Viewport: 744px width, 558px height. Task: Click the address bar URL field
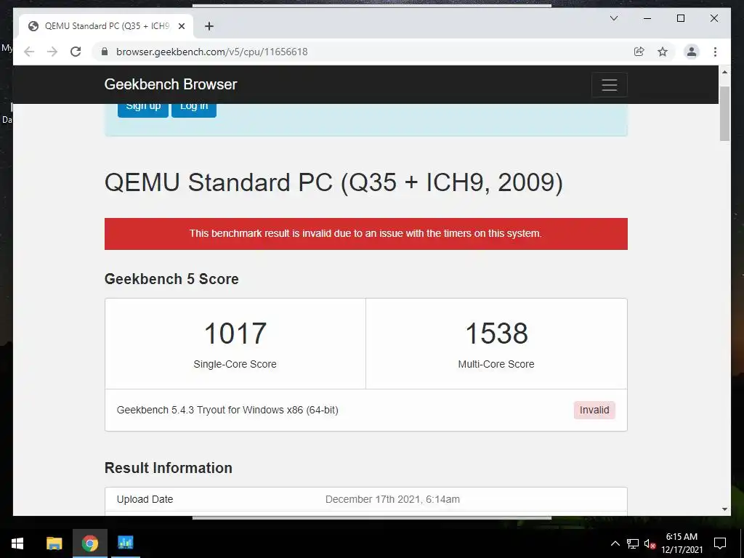click(x=365, y=52)
